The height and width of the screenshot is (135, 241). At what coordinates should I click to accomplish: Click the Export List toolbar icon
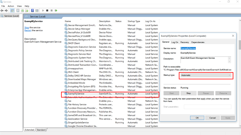pos(27,10)
